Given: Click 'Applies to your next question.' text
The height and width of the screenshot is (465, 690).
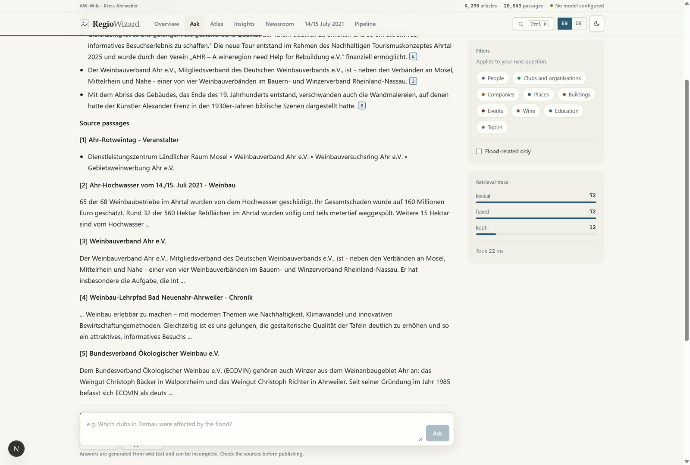Looking at the screenshot, I should click(511, 61).
